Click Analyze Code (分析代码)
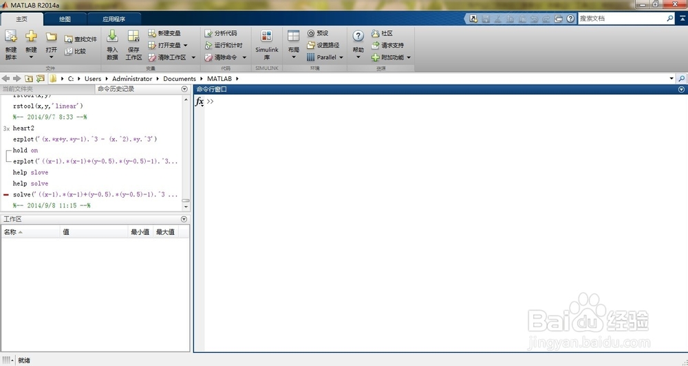The height and width of the screenshot is (366, 688). (x=221, y=33)
